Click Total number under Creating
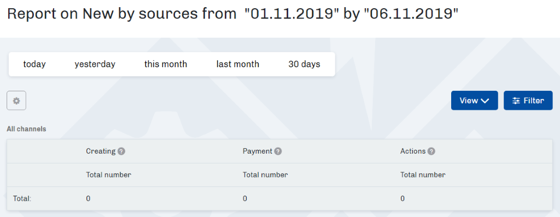This screenshot has height=217, width=560. click(109, 175)
